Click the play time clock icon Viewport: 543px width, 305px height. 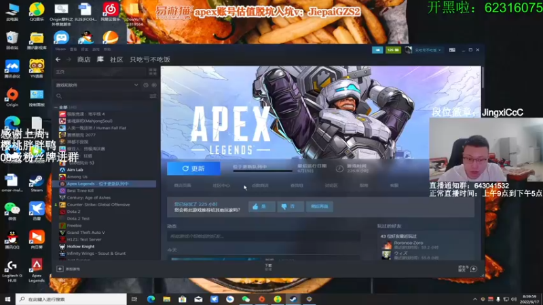click(x=339, y=168)
